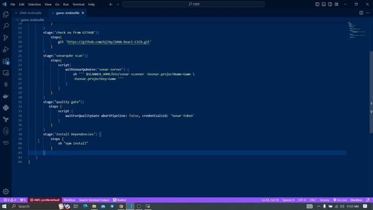This screenshot has height=210, width=373.
Task: Open the Docker view in activity bar
Action: pos(6,96)
